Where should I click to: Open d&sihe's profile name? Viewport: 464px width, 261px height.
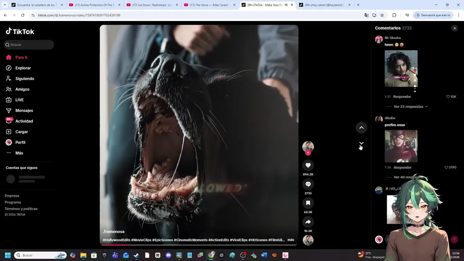tap(390, 118)
